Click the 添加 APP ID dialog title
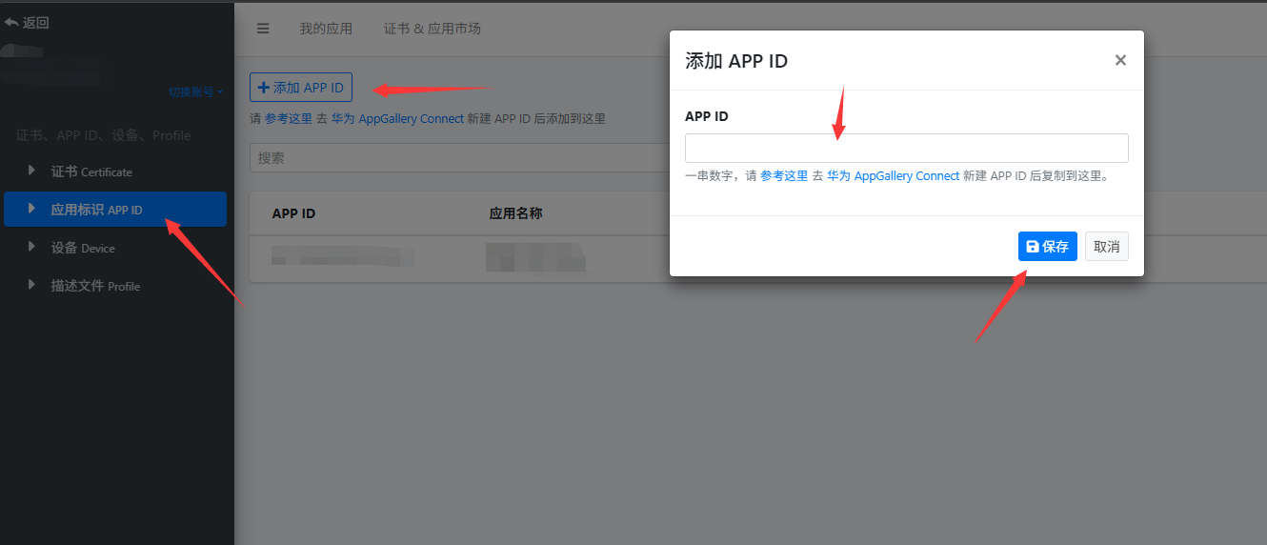The width and height of the screenshot is (1267, 545). pyautogui.click(x=736, y=61)
